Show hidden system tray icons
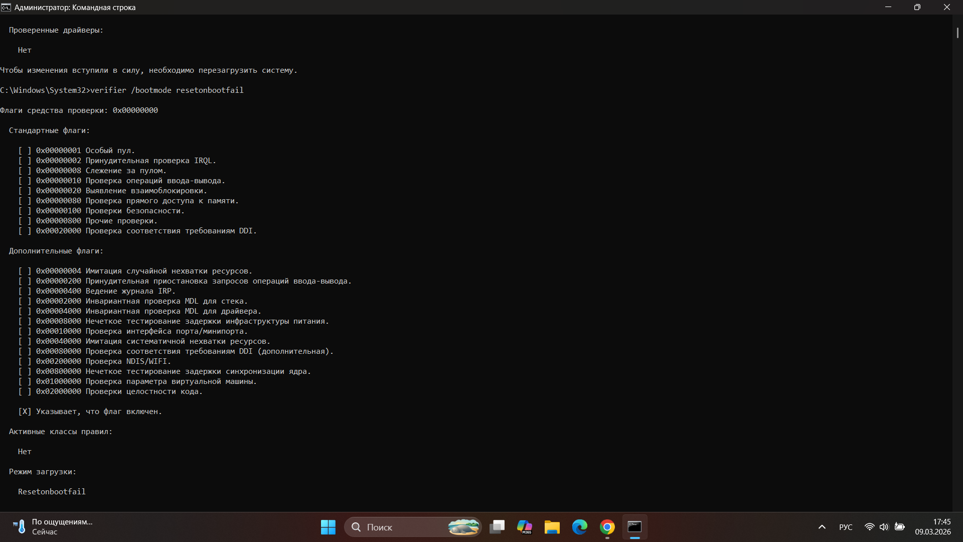The width and height of the screenshot is (963, 542). pos(822,527)
